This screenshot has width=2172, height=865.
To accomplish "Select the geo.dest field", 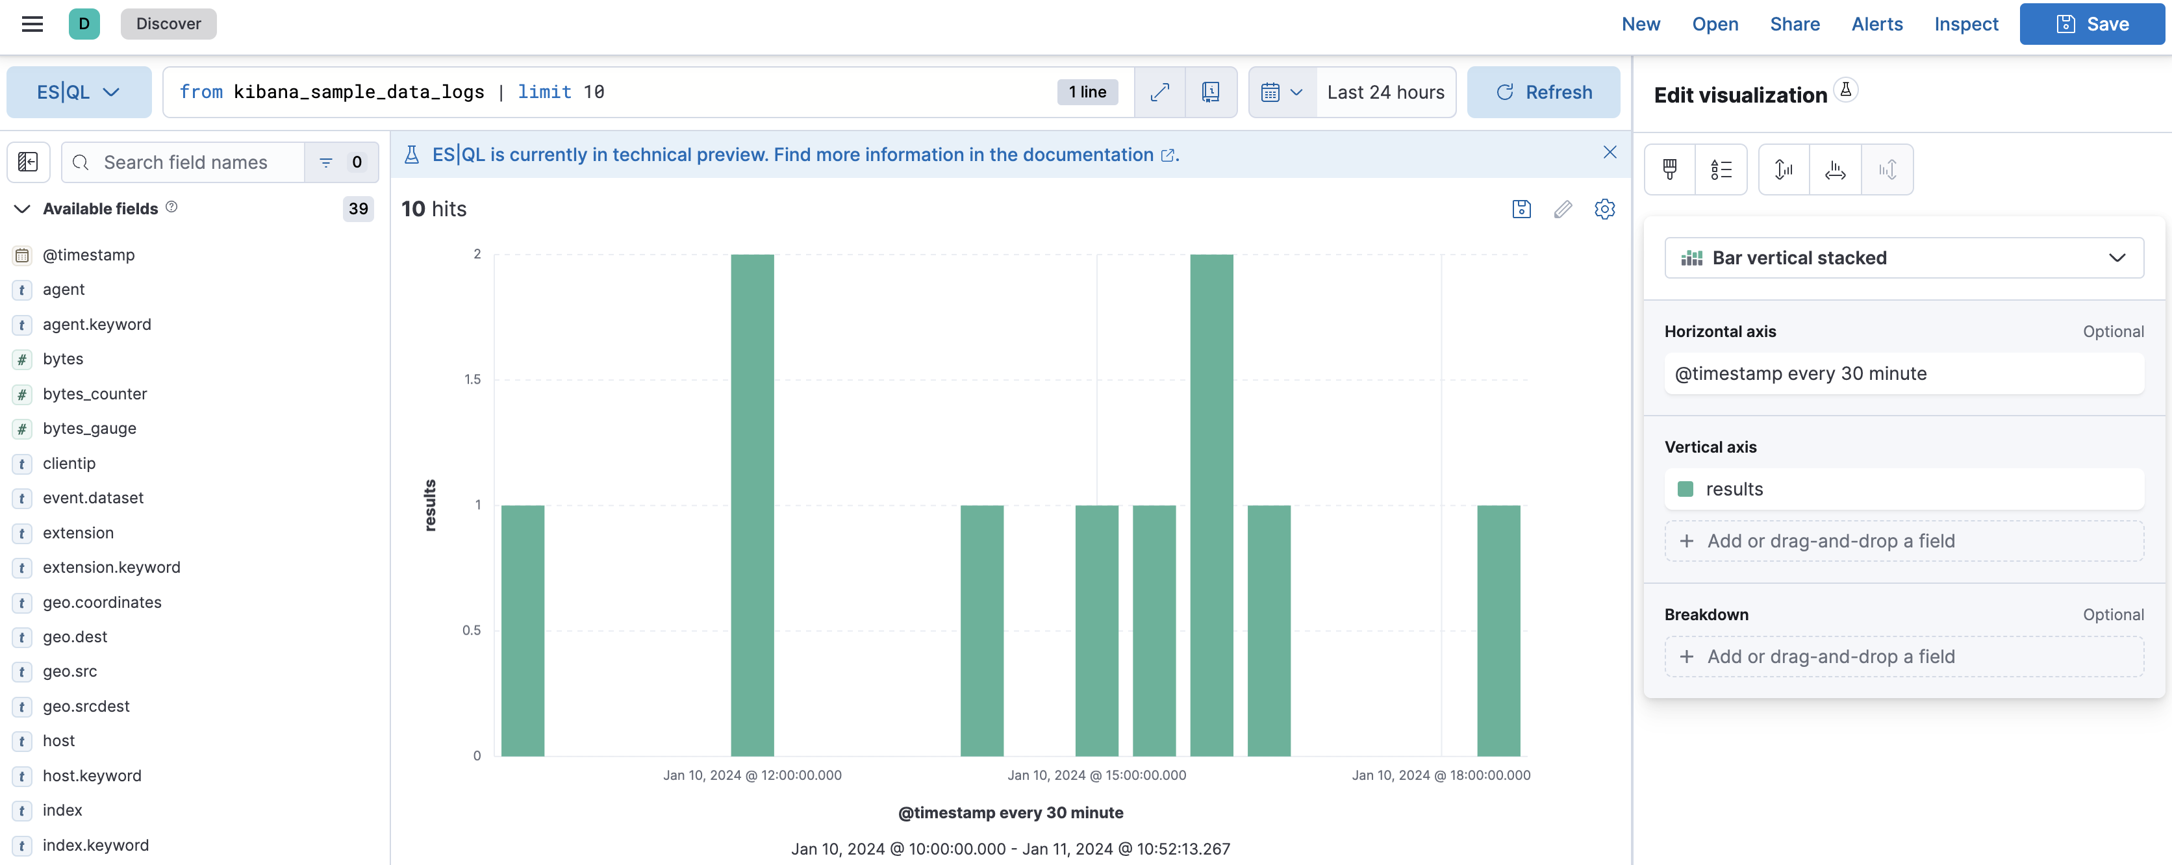I will coord(75,637).
